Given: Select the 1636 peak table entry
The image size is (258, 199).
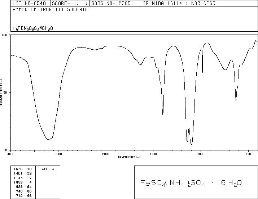Looking at the screenshot, I should [x=23, y=169].
